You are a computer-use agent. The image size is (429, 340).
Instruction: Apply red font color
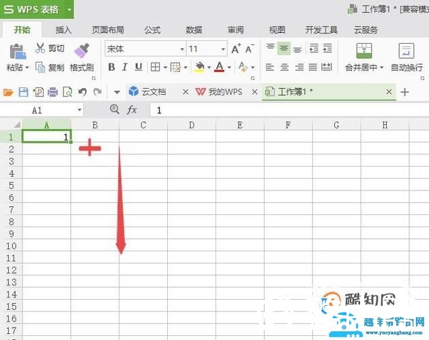click(220, 67)
